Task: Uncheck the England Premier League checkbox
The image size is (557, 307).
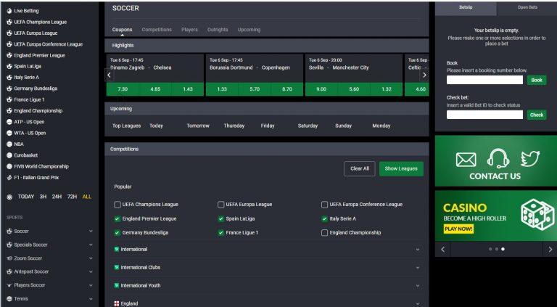Action: 117,218
